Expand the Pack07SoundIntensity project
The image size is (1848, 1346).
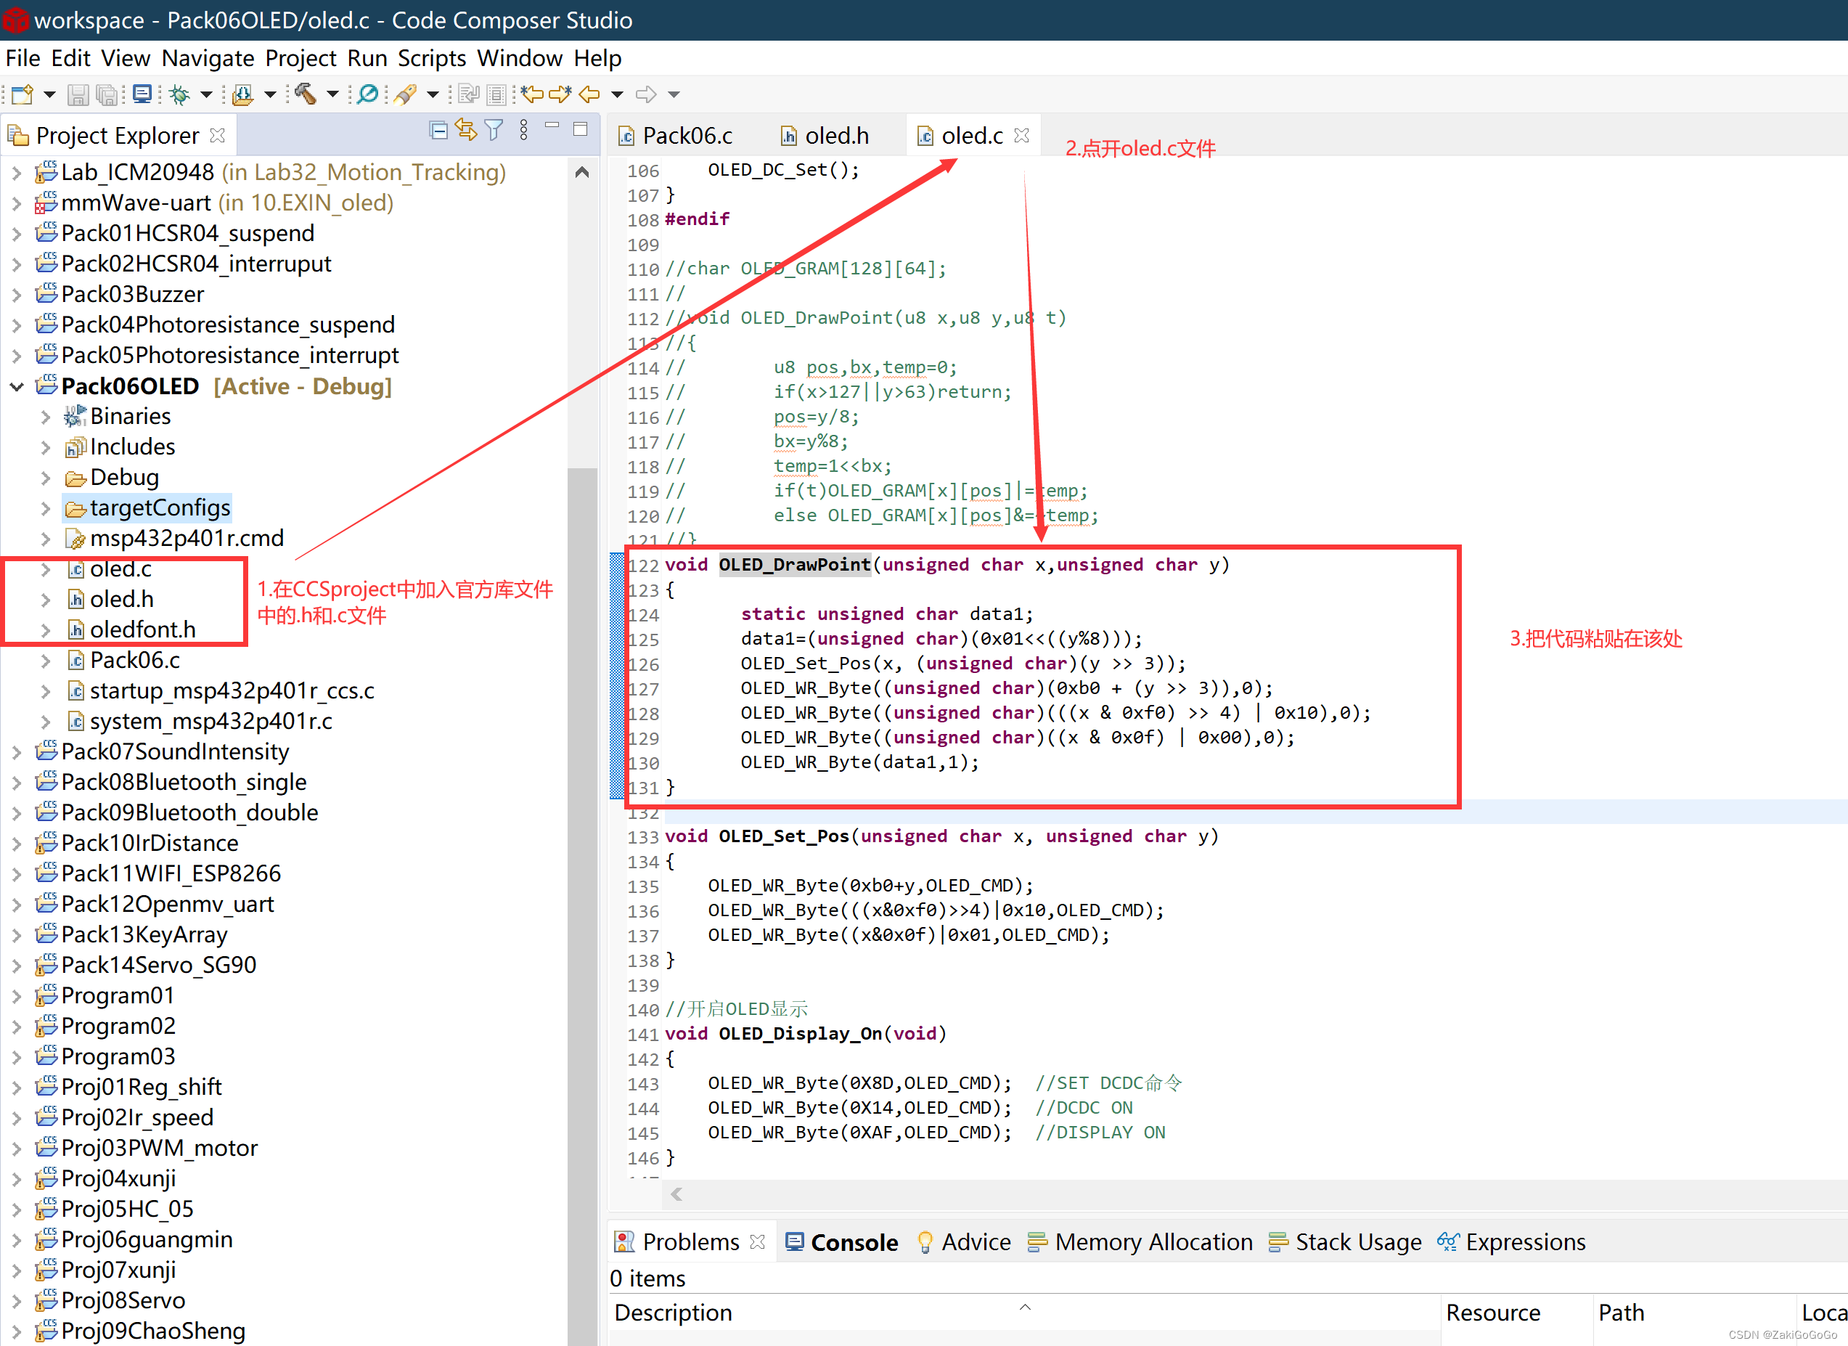coord(16,752)
